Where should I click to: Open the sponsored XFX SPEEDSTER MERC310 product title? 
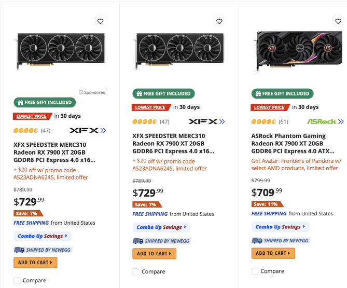click(54, 152)
